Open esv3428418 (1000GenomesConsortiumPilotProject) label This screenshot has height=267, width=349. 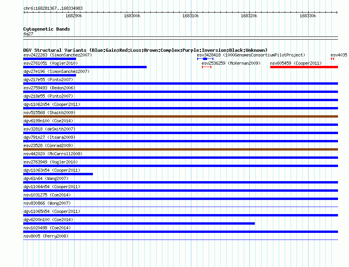click(x=251, y=55)
